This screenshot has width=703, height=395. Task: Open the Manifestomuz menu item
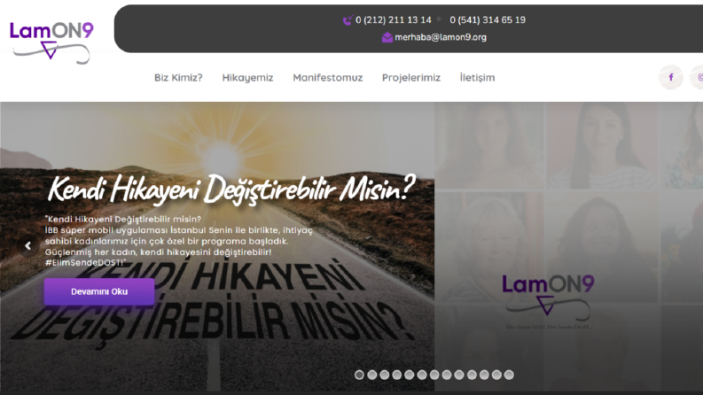click(328, 77)
